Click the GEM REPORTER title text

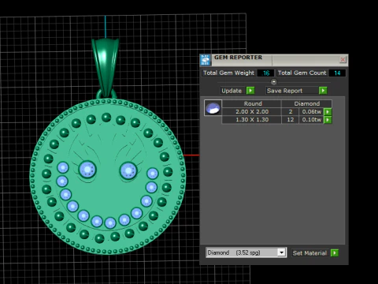coord(238,58)
